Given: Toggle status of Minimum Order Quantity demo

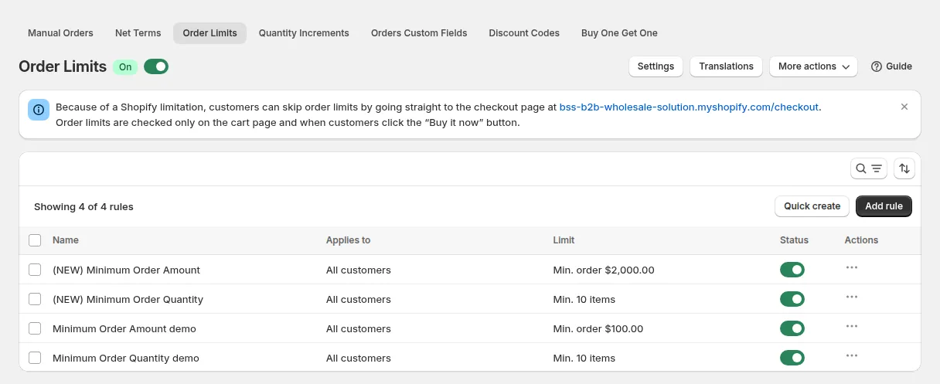Looking at the screenshot, I should click(792, 358).
